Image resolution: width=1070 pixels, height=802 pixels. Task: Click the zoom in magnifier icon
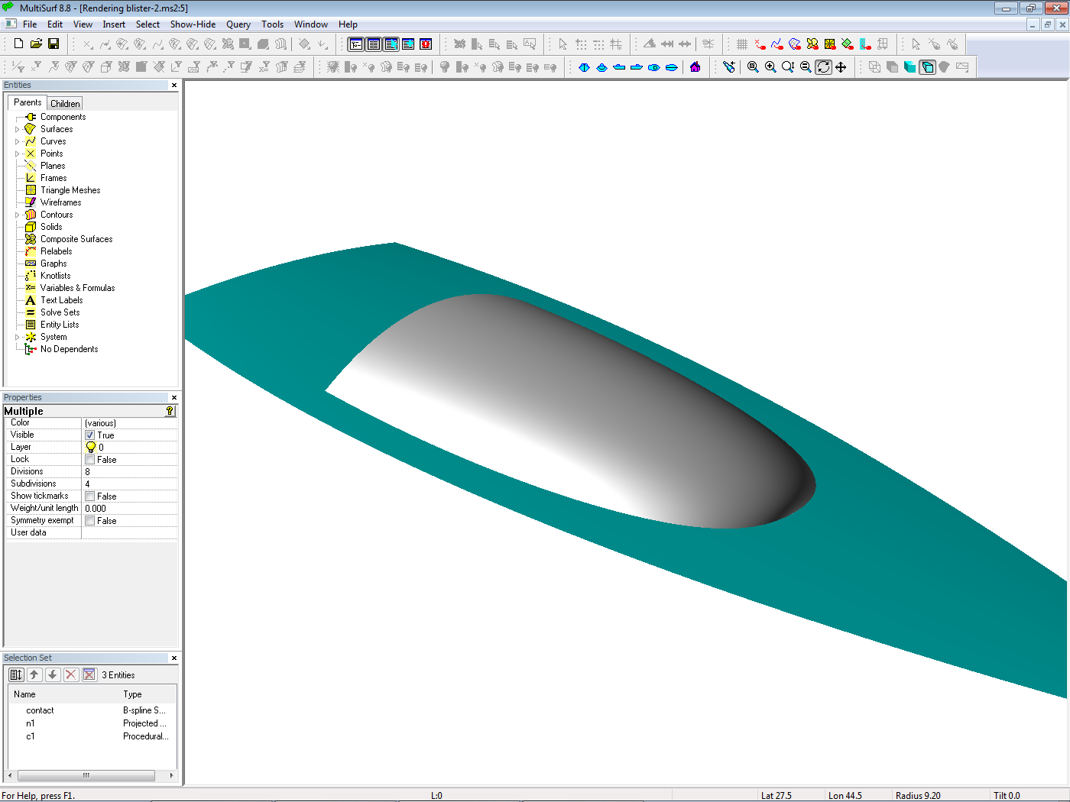point(770,67)
